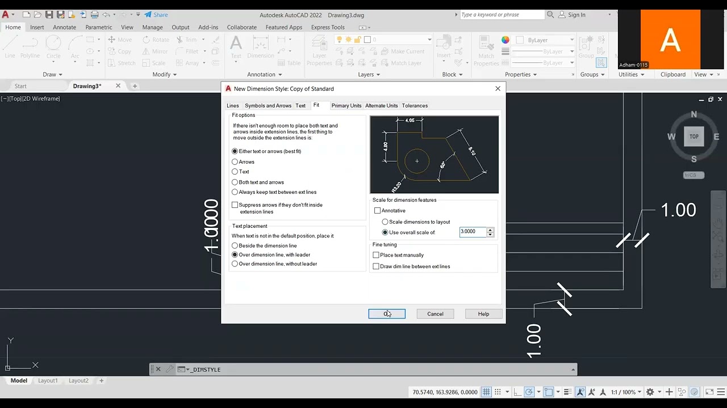Click the Match Properties tool
727x408 pixels.
486,51
